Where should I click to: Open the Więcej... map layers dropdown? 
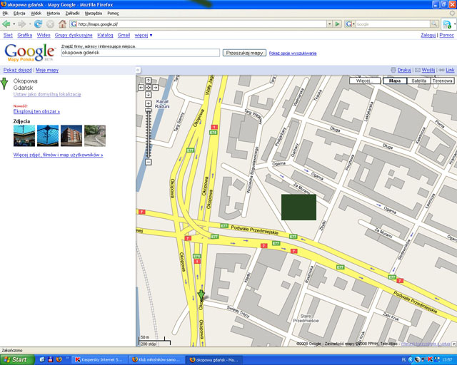pyautogui.click(x=364, y=81)
